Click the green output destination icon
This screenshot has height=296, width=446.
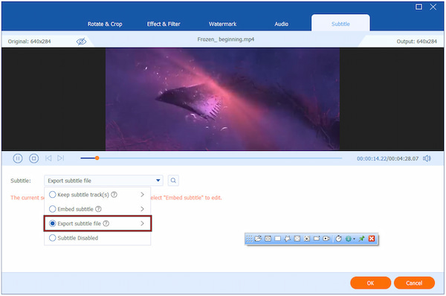coord(348,239)
